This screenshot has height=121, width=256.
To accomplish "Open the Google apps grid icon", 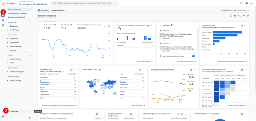I will 241,3.
